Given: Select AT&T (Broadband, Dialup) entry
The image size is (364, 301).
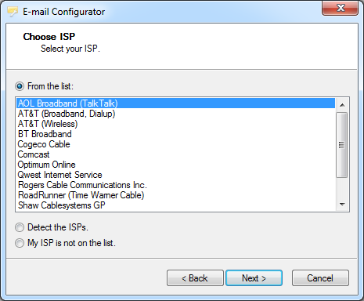Looking at the screenshot, I should (175, 114).
